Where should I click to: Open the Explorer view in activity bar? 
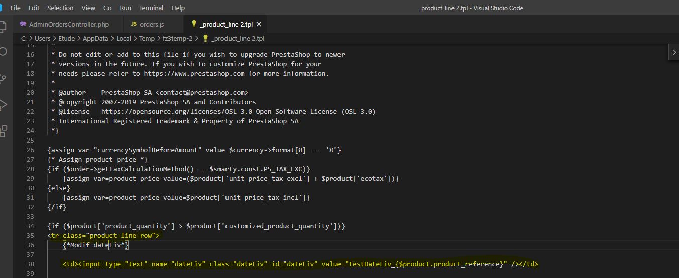click(3, 27)
